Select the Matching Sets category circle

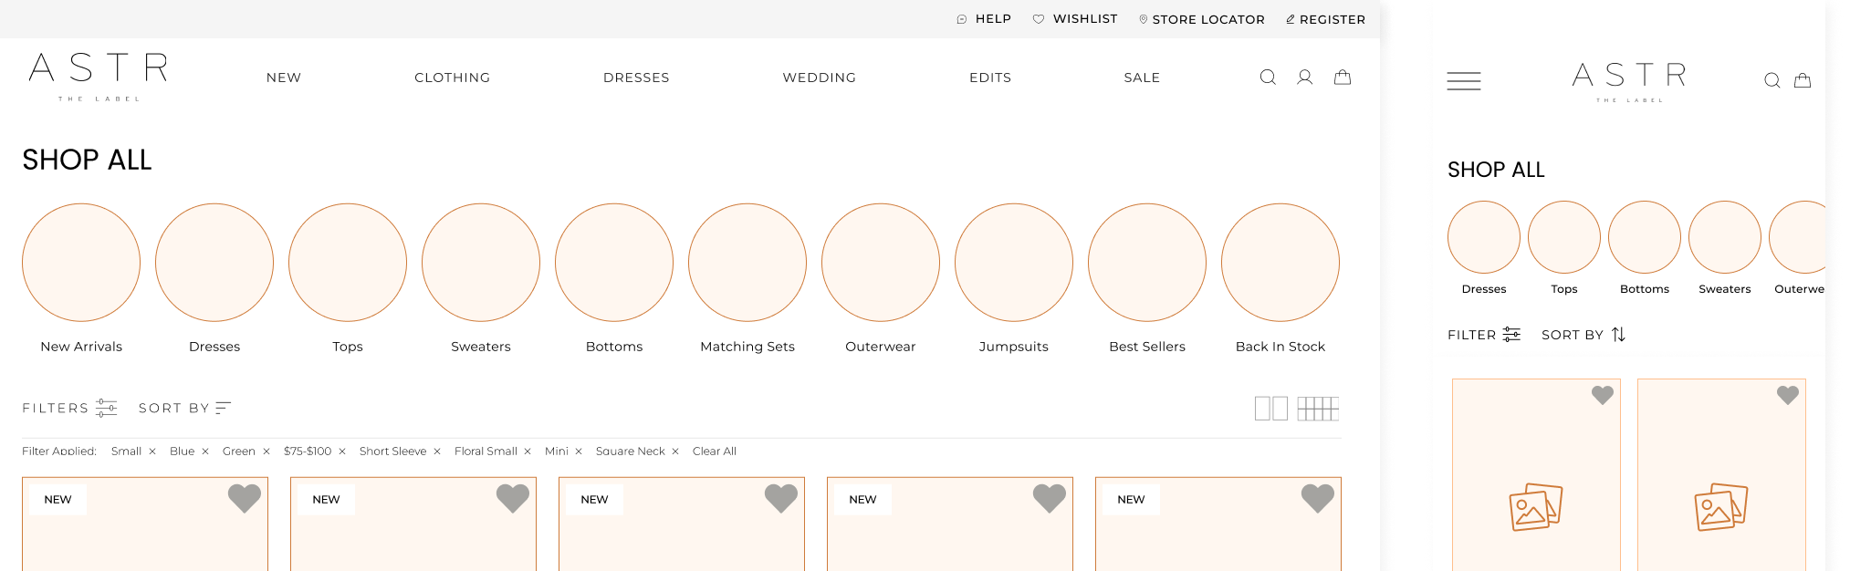pos(747,263)
